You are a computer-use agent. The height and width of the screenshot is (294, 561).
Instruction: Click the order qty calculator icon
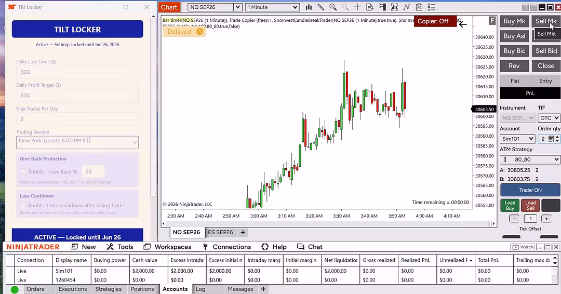click(x=551, y=139)
